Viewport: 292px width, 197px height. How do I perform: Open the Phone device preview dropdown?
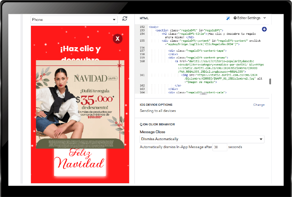[x=74, y=20]
